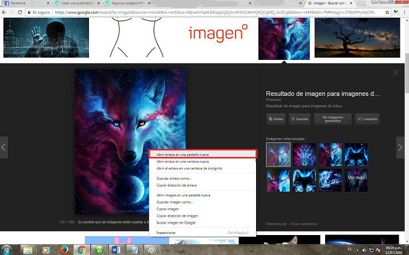This screenshot has width=409, height=255.
Task: Open a new tab with the new tab button
Action: coord(362,3)
